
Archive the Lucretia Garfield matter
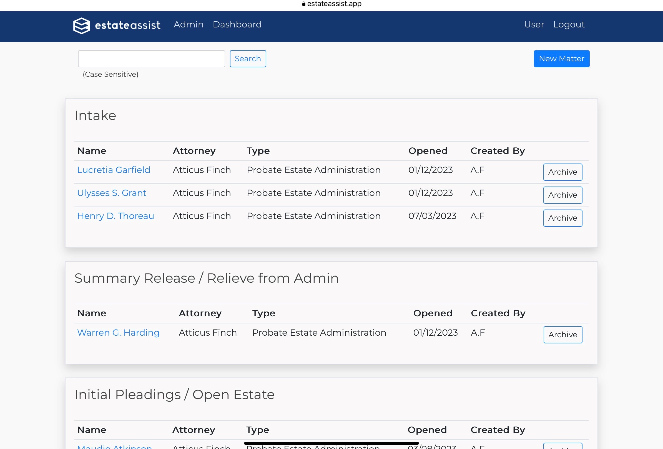pos(562,172)
